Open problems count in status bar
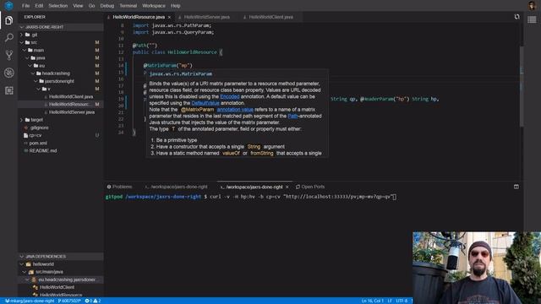 92,301
